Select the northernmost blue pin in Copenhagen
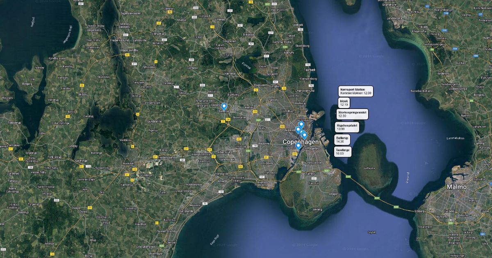The width and height of the screenshot is (492, 258). pos(301,125)
